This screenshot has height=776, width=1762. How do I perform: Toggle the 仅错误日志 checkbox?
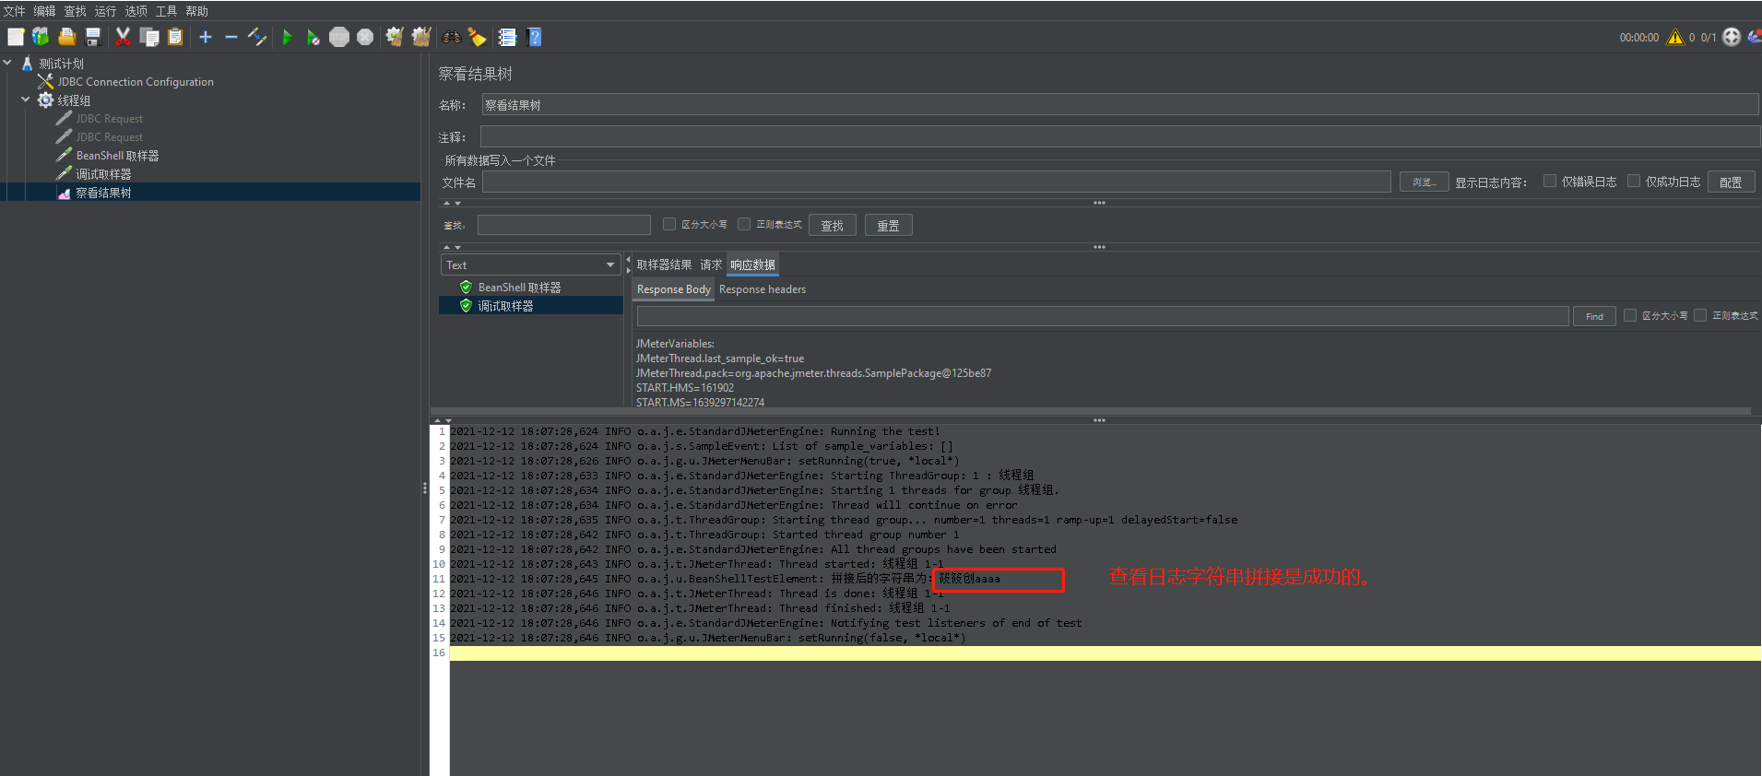pos(1550,182)
